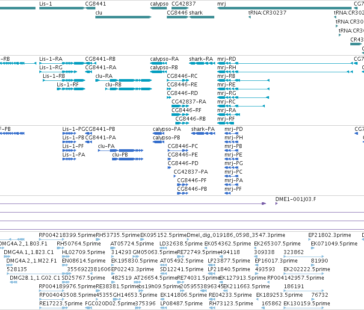Screen dimensions: 364x310
Task: Click the clu gene bar
Action: tap(123, 17)
